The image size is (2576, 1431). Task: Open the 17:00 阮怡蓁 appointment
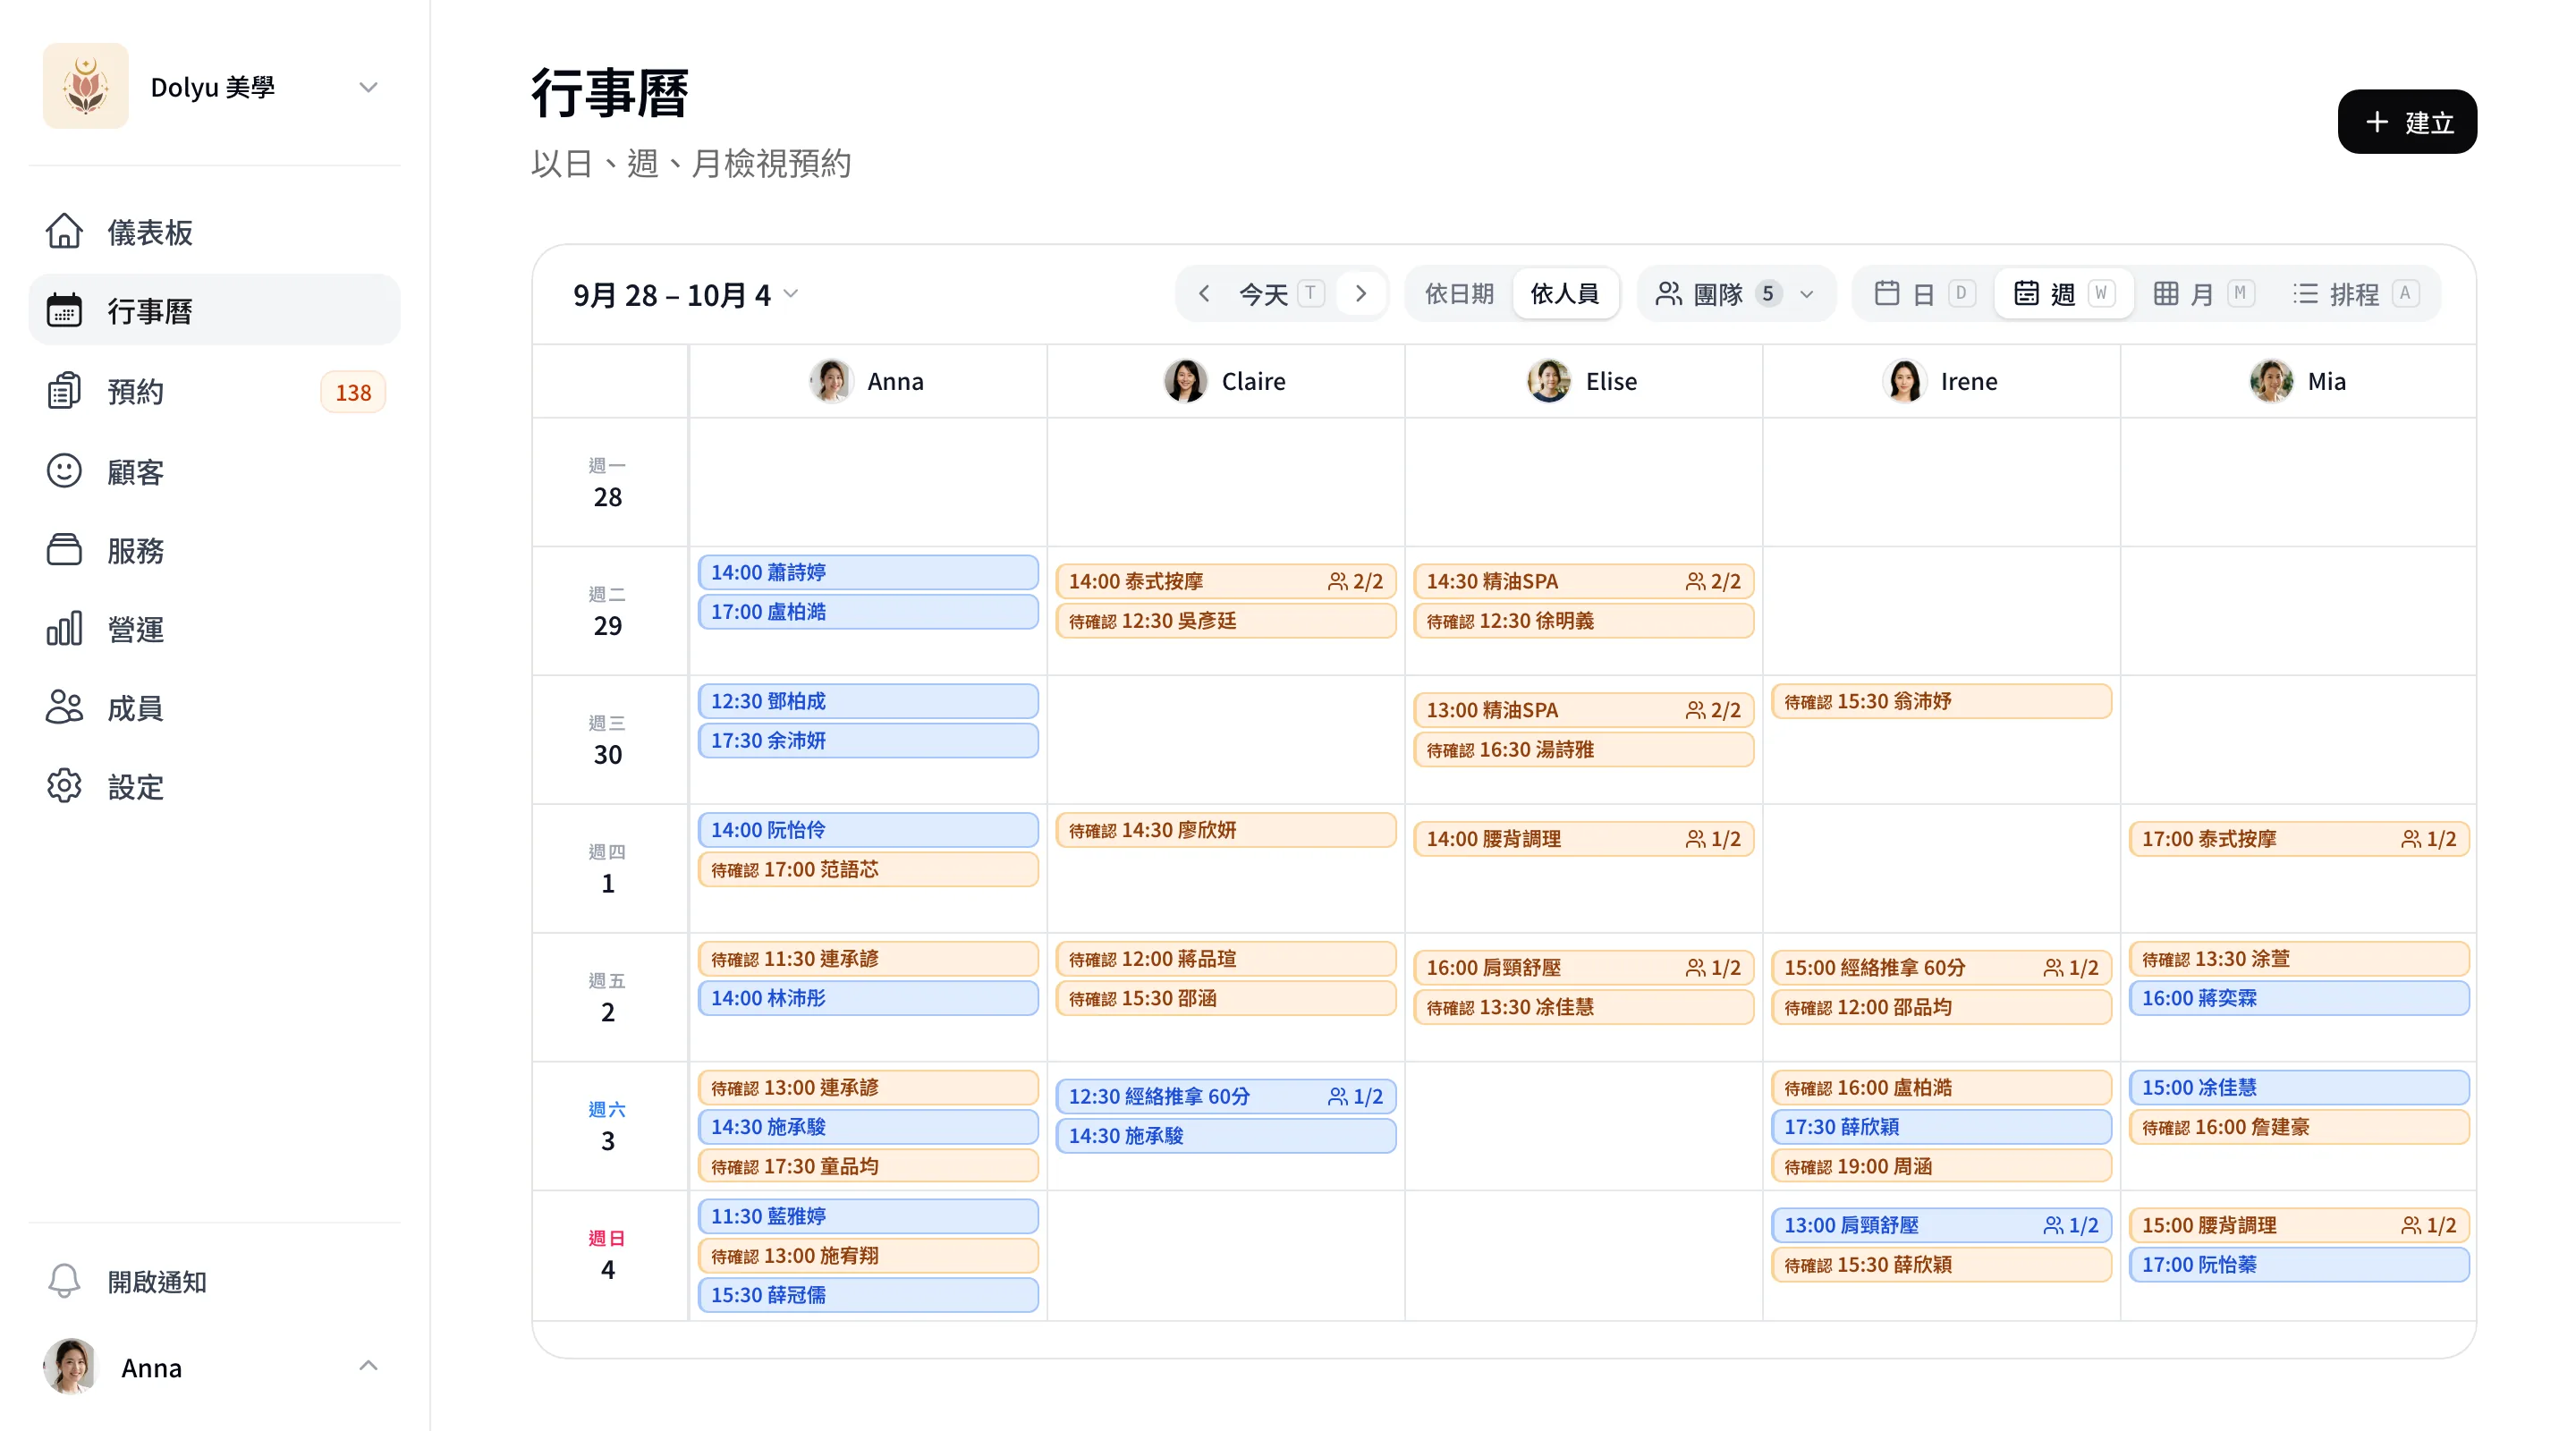click(2299, 1264)
